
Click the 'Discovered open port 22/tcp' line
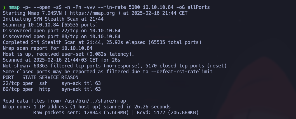(62, 31)
